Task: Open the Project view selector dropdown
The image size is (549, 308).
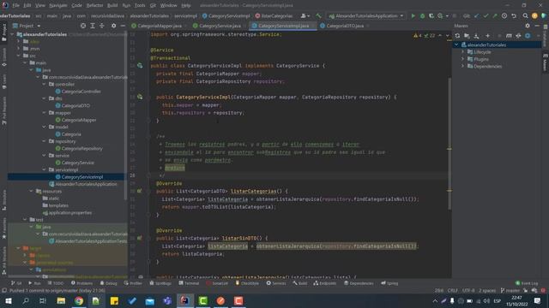Action: (27, 26)
